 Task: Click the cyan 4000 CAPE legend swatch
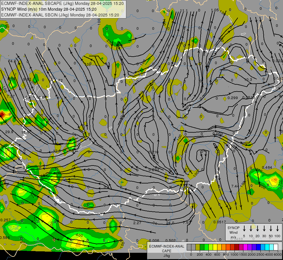click(x=267, y=247)
